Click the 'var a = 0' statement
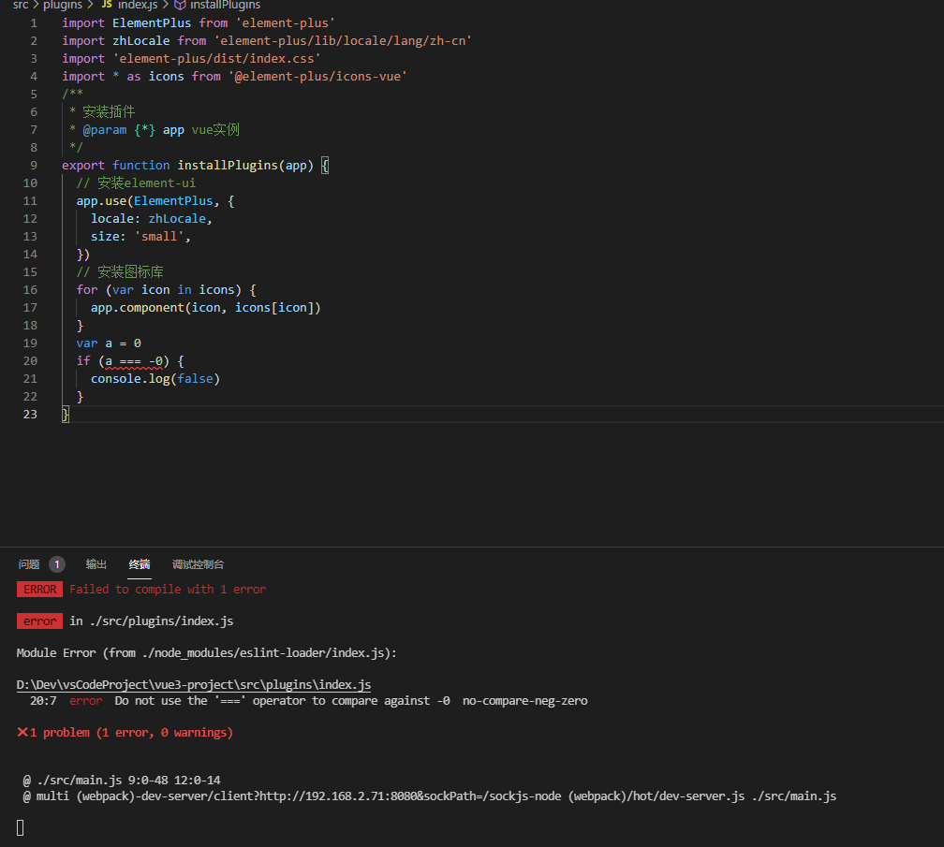 pos(109,343)
